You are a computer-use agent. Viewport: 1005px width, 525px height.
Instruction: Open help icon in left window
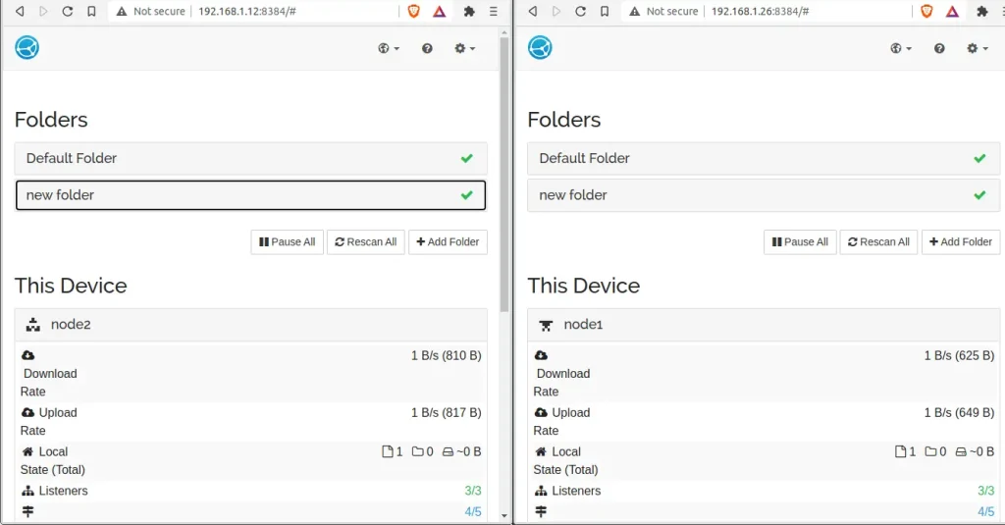(x=427, y=48)
